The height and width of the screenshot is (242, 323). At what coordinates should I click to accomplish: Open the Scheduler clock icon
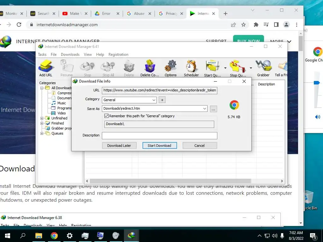[191, 68]
